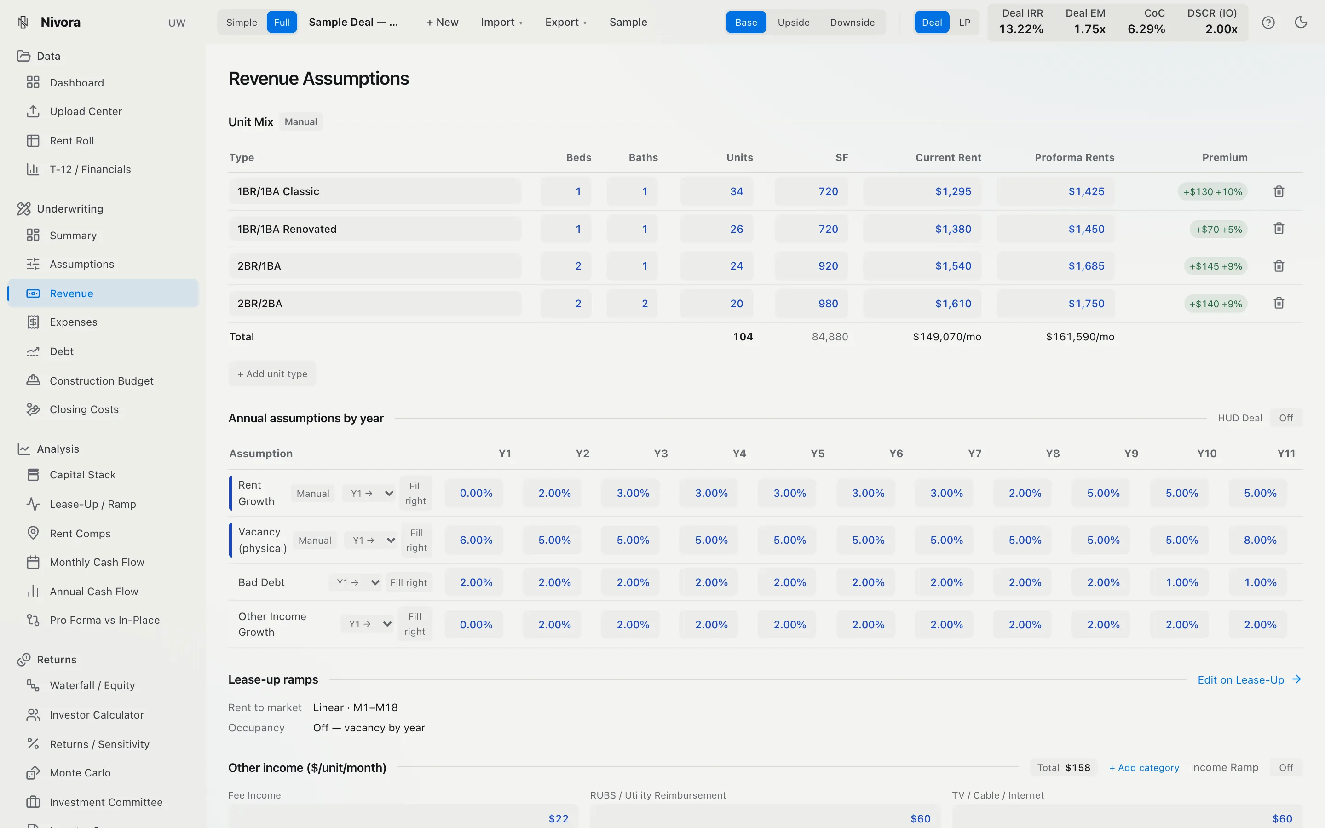The image size is (1325, 828).
Task: Click the Edit on Lease-Up link
Action: [x=1249, y=679]
